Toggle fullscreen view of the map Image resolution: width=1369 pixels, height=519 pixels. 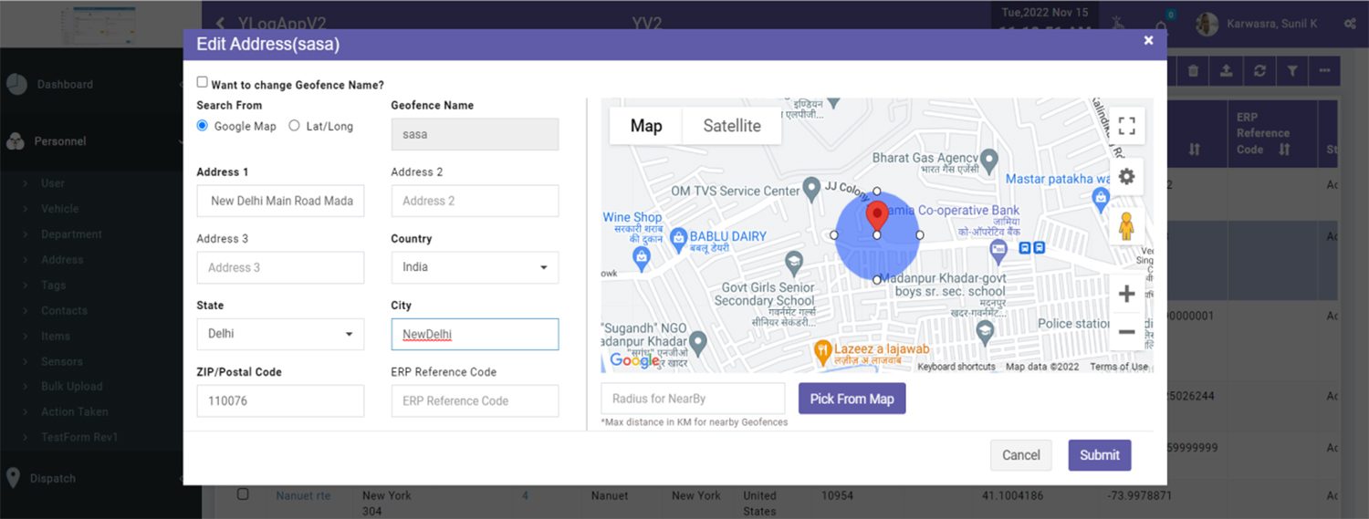pyautogui.click(x=1127, y=126)
